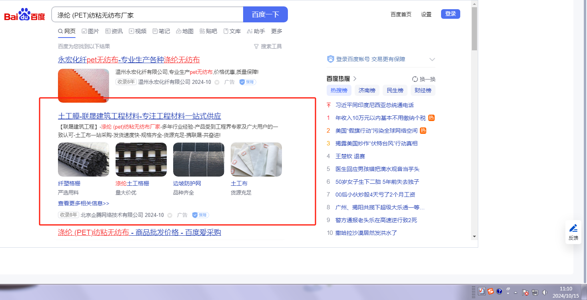Viewport: 587px width, 300px height.
Task: Open the AI 助手 tab
Action: tap(256, 31)
